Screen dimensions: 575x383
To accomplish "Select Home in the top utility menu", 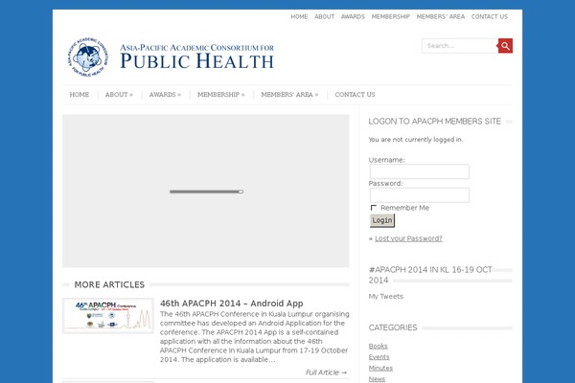I will [299, 16].
